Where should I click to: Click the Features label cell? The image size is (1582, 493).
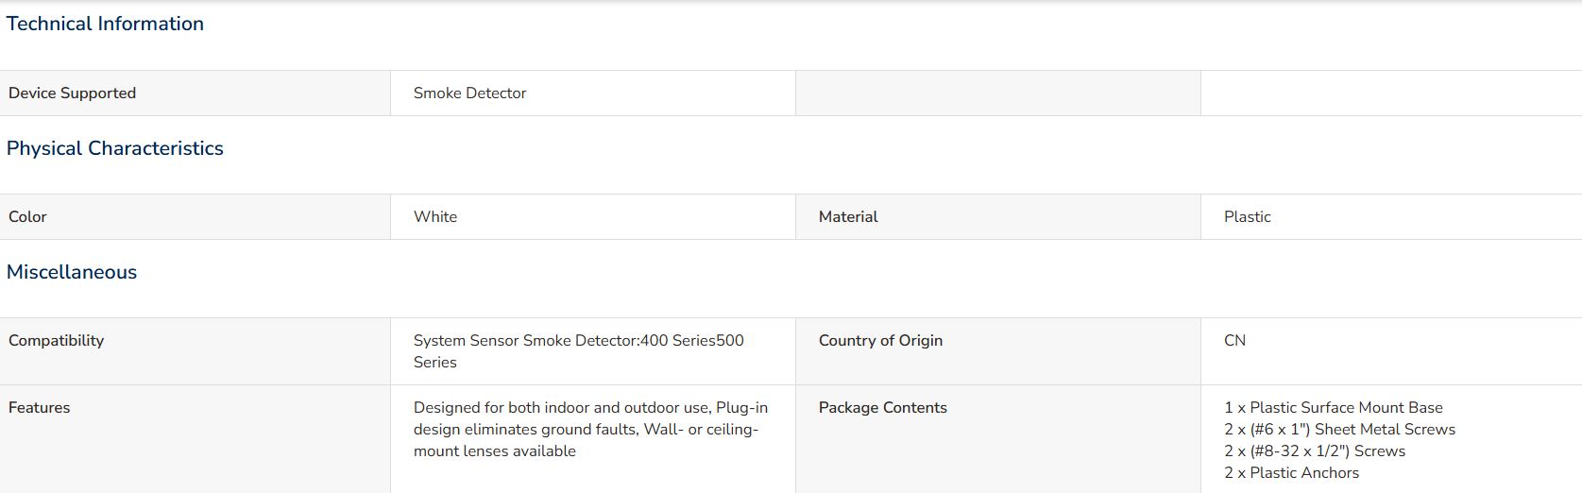(x=195, y=439)
